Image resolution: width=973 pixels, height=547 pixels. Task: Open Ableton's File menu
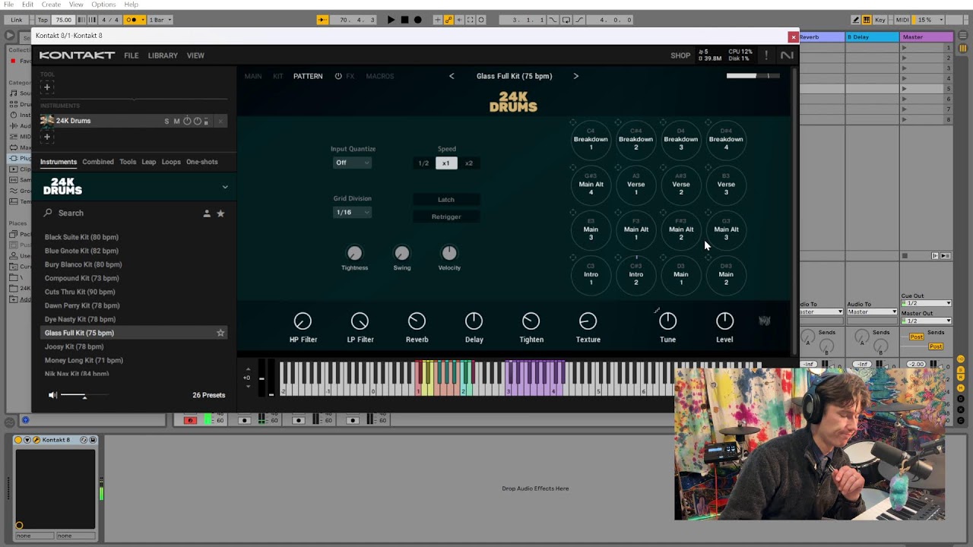pos(8,5)
